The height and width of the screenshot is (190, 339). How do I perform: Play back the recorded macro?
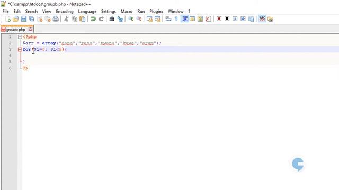235,19
